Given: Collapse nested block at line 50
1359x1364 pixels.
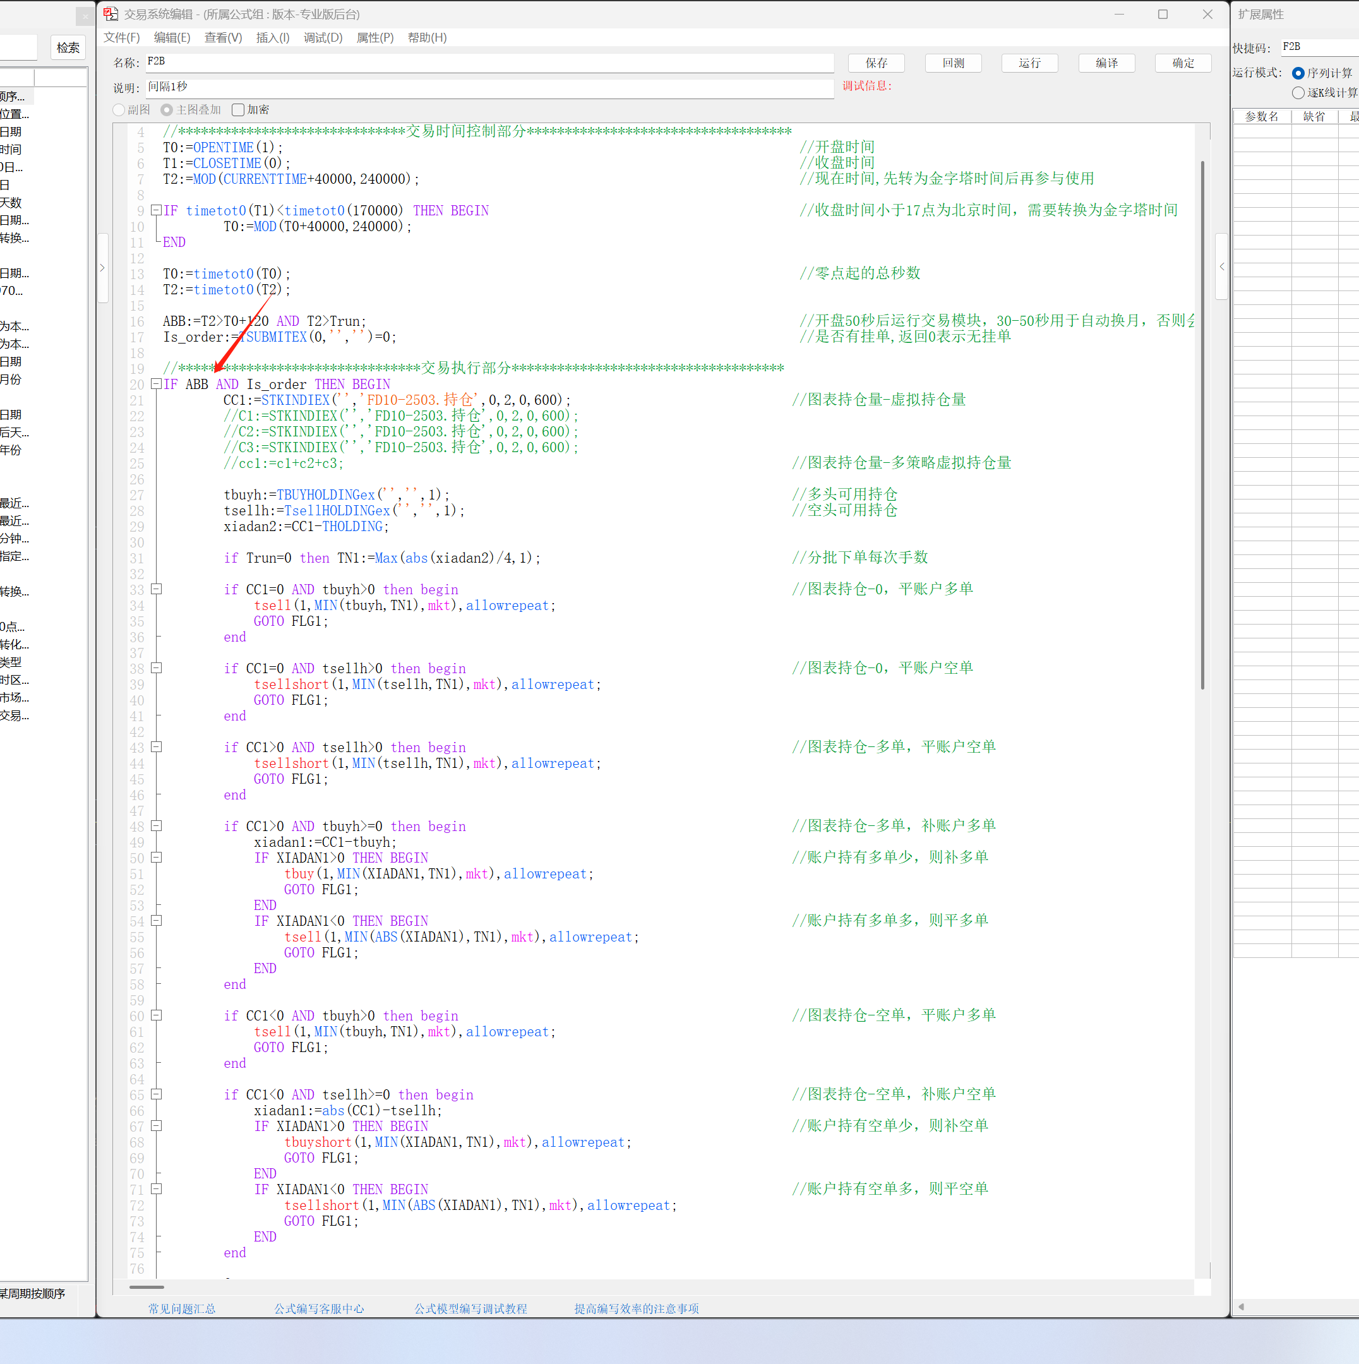Looking at the screenshot, I should (156, 857).
